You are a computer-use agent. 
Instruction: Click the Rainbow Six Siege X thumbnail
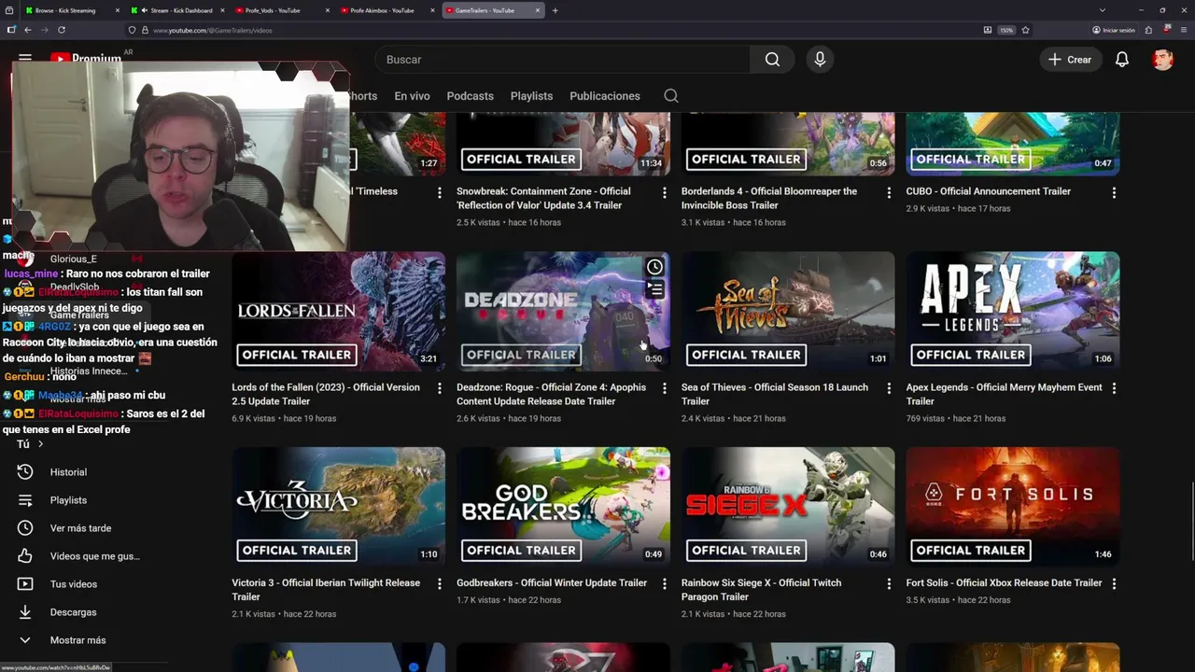[788, 506]
